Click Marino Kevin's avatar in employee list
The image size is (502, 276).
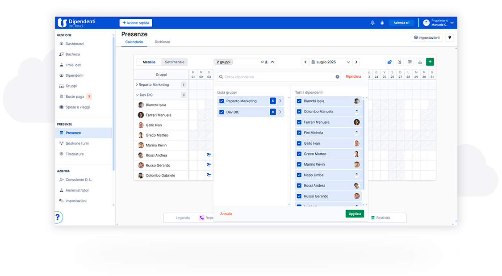357,164
